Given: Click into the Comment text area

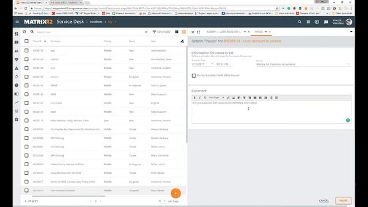Looking at the screenshot, I should (271, 112).
